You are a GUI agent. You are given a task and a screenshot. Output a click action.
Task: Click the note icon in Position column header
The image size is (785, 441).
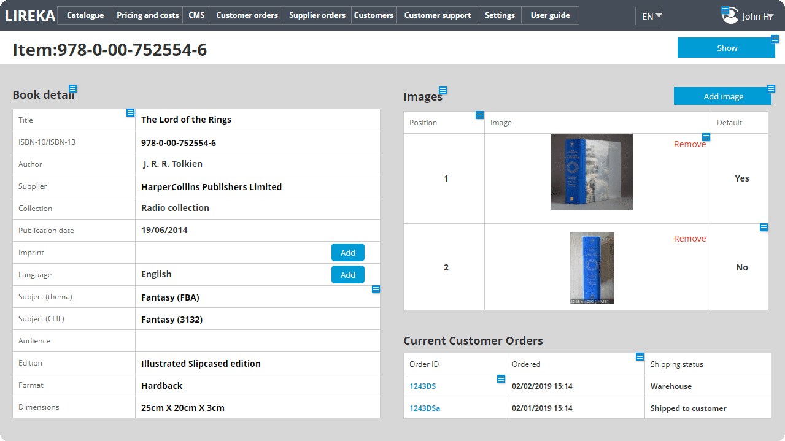(479, 115)
